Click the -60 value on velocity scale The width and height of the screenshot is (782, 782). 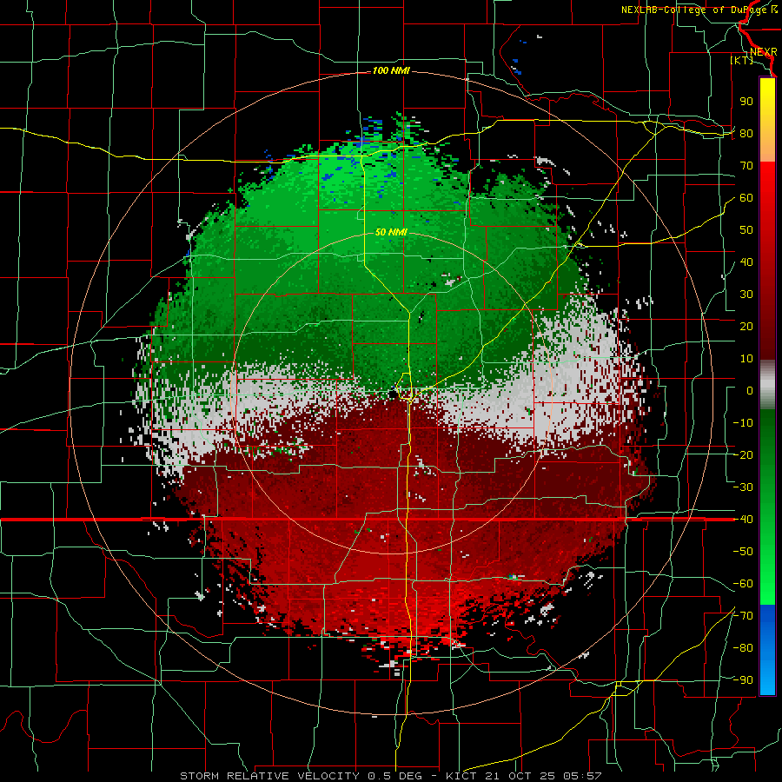[x=743, y=584]
